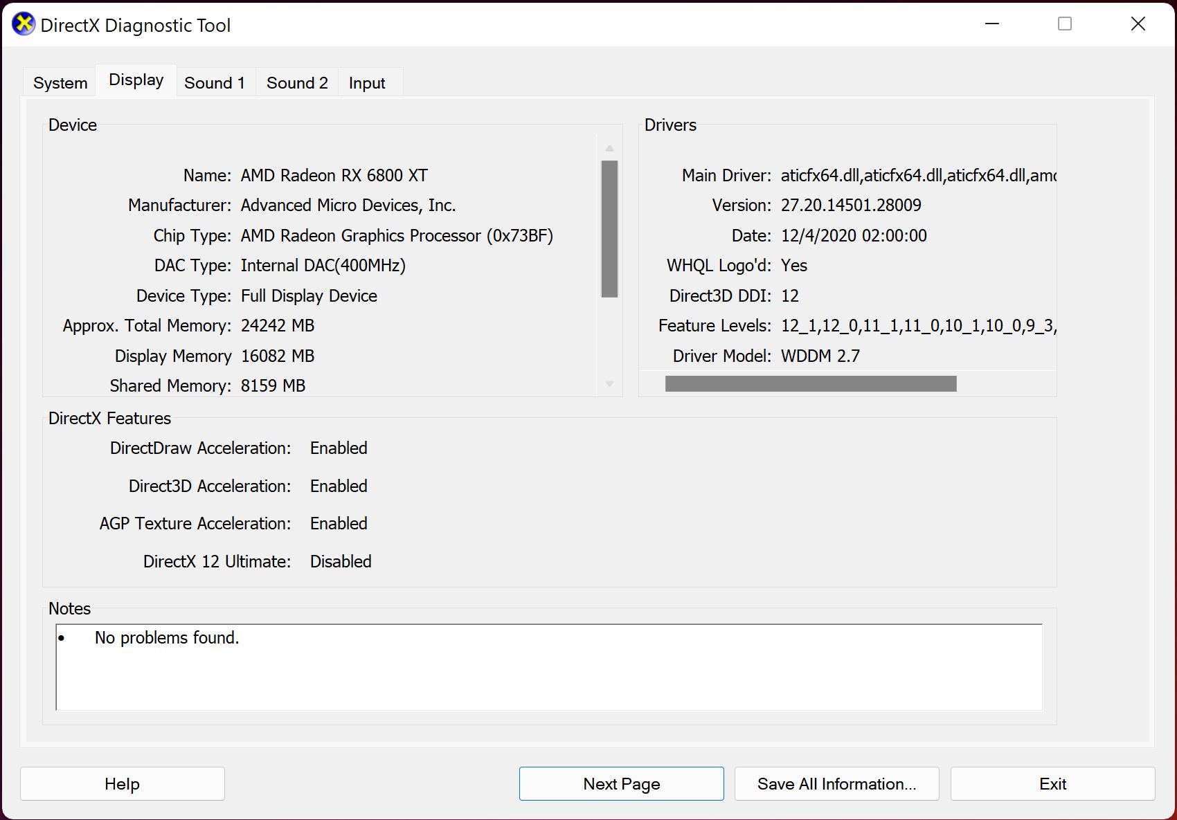Click DirectDraw Acceleration 'Enabled' value
Screen dimensions: 1177x820
pyautogui.click(x=339, y=448)
